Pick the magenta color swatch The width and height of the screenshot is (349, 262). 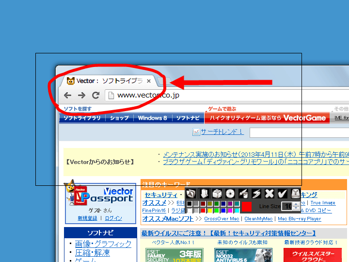click(230, 210)
